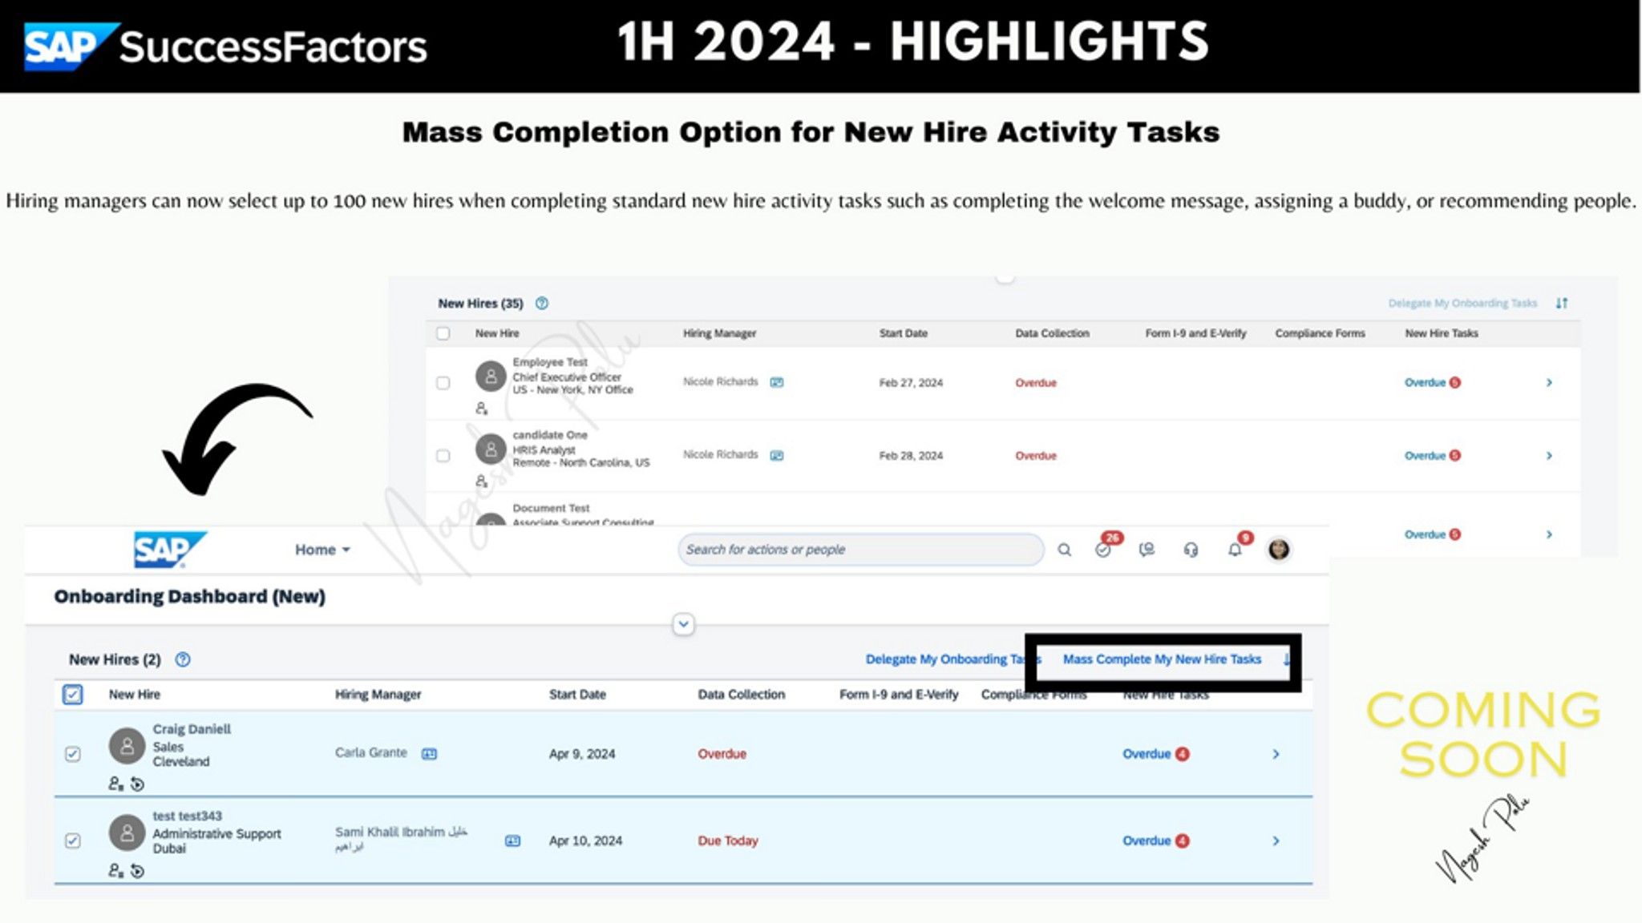Click candidate One avatar icon
The image size is (1642, 923).
point(491,449)
